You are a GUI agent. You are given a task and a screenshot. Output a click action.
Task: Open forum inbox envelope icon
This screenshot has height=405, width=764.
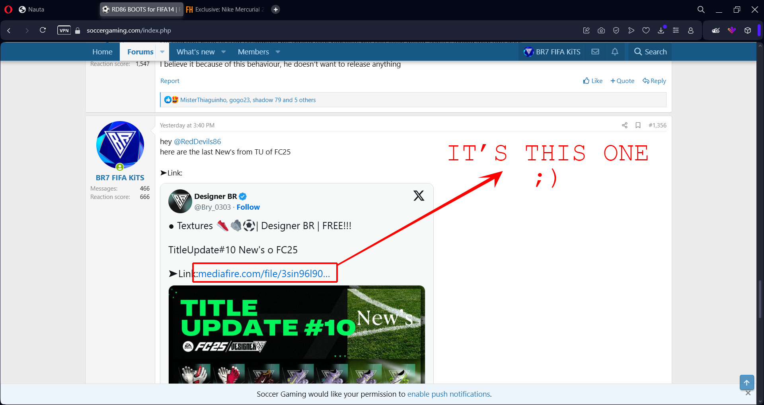(595, 52)
